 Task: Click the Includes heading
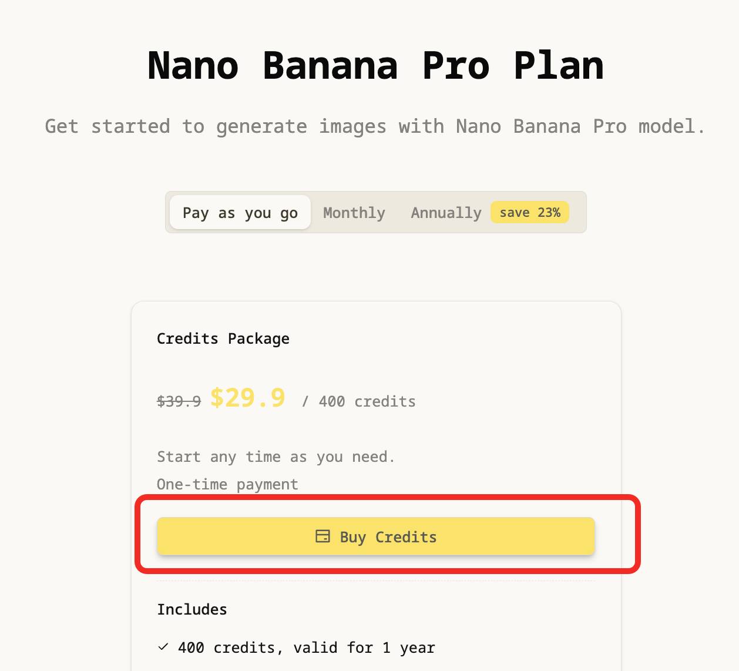[x=192, y=609]
